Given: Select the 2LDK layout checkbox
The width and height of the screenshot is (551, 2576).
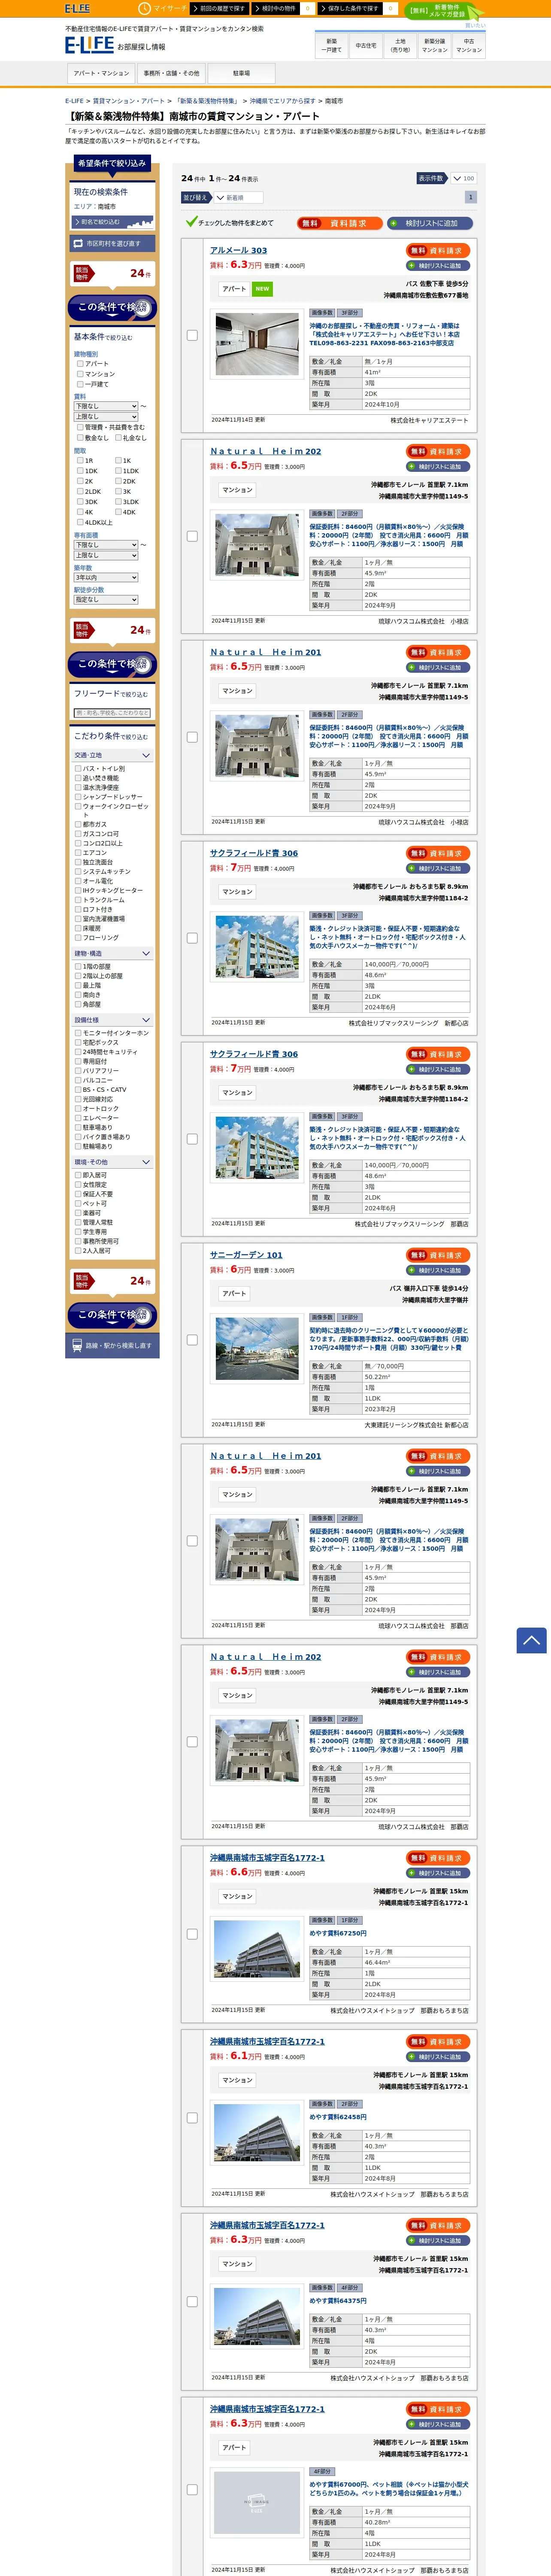Looking at the screenshot, I should tap(80, 492).
